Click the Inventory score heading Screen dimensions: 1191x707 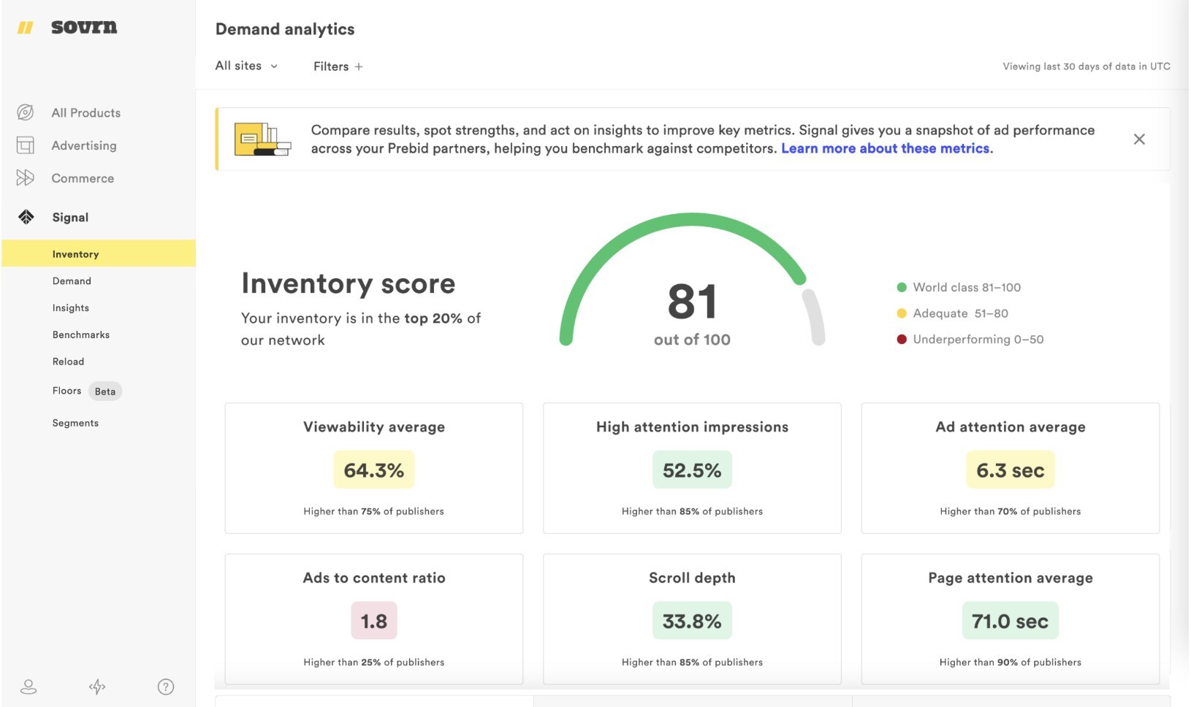(x=349, y=283)
